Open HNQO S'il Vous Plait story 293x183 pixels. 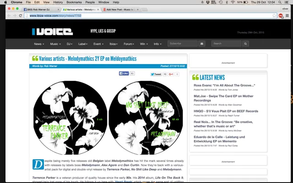pos(226,111)
